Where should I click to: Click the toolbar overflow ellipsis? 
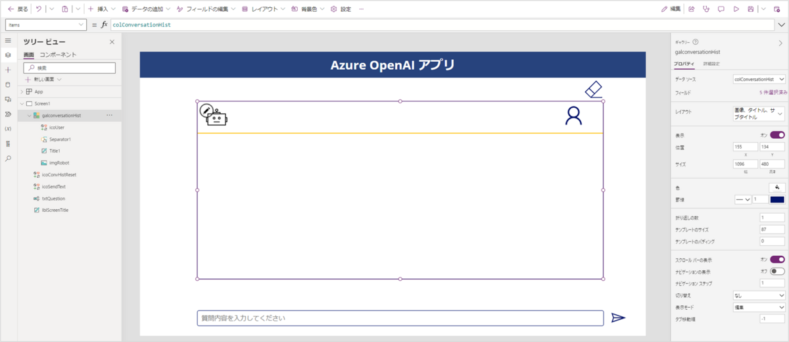coord(362,9)
